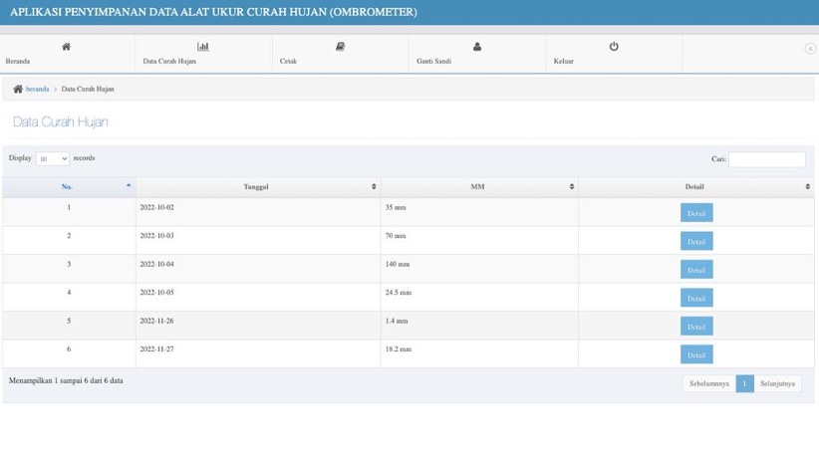
Task: Focus the Cari search field
Action: pos(767,159)
